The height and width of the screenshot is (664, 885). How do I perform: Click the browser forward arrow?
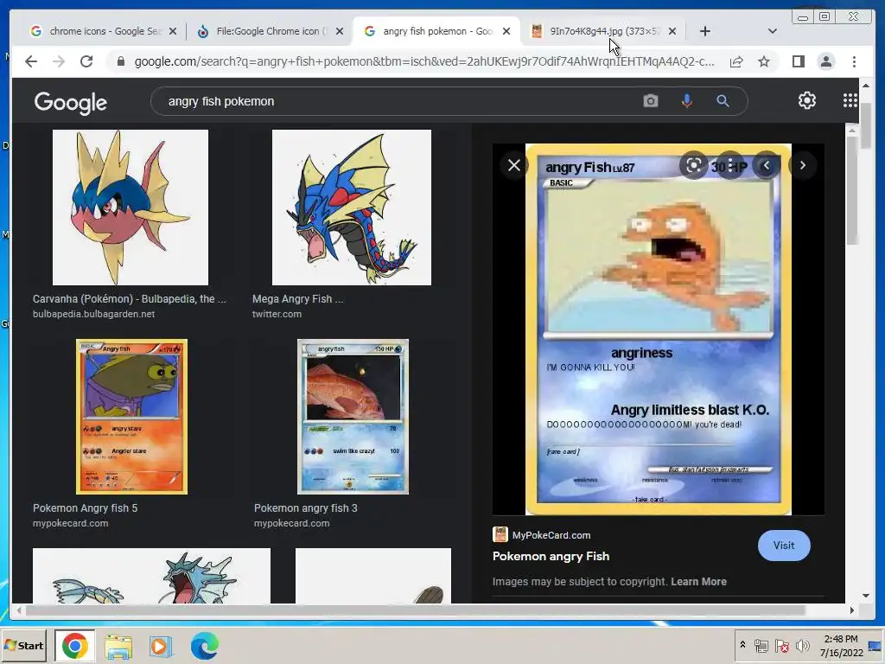(59, 61)
